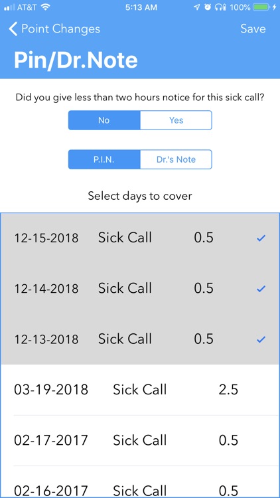Uncheck the checkmark on 12-15-2018 row
Viewport: 280px width, 498px height.
pos(261,238)
